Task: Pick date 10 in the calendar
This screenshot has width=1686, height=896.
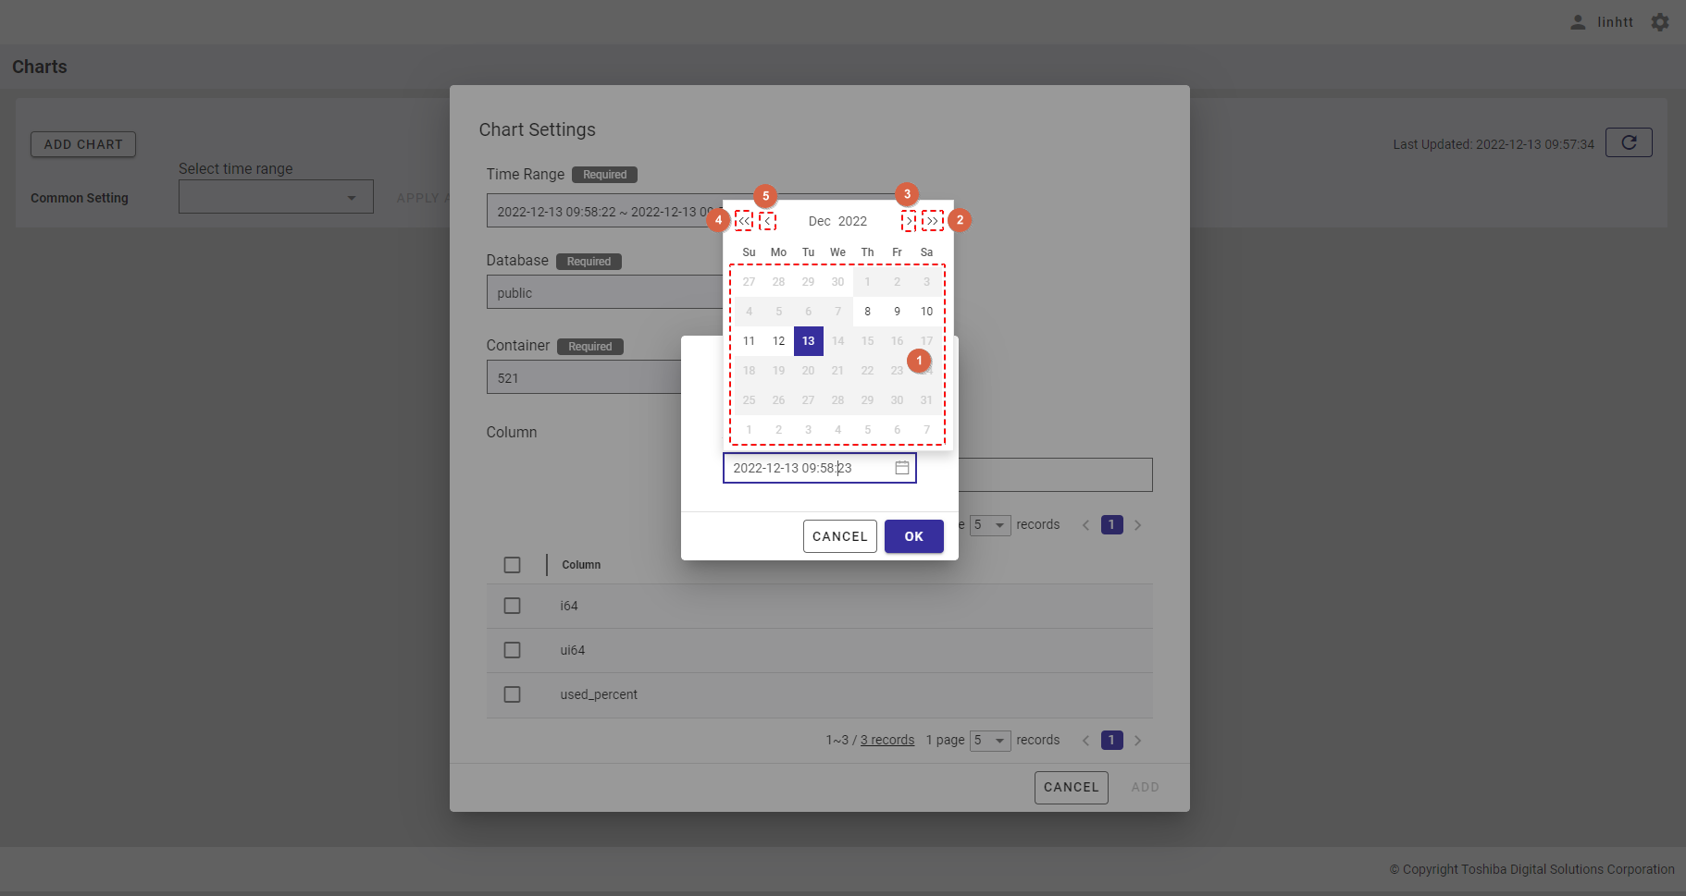Action: point(926,312)
